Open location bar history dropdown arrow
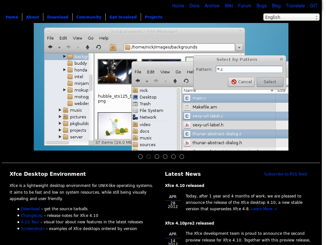The height and width of the screenshot is (245, 326). pyautogui.click(x=239, y=48)
